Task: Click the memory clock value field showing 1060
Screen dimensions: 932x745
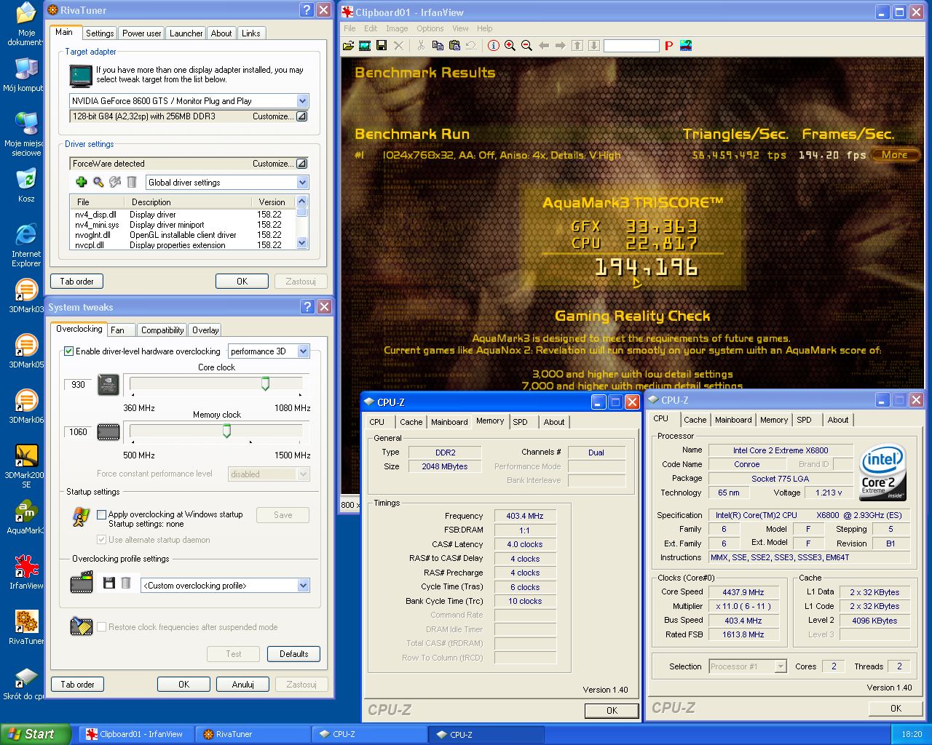Action: point(78,432)
